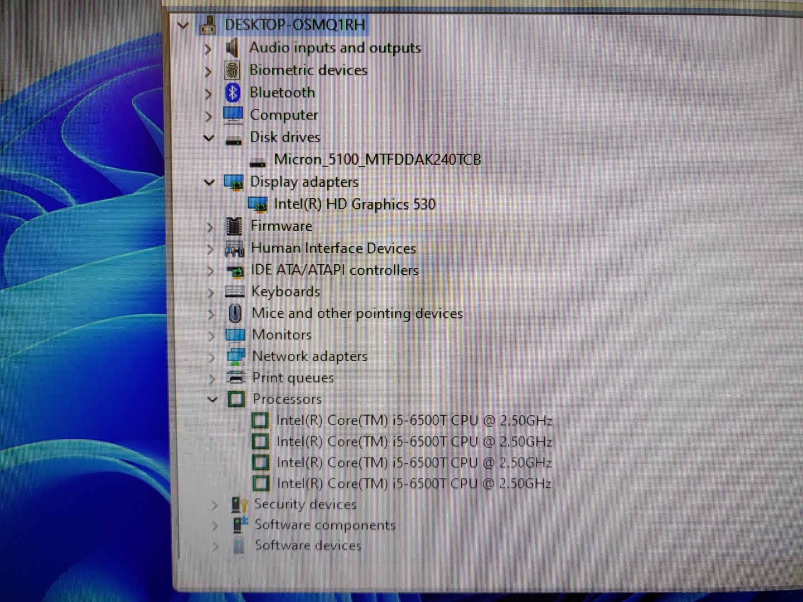Click the IDE ATA/ATAPI controllers icon
The width and height of the screenshot is (803, 602).
click(235, 270)
